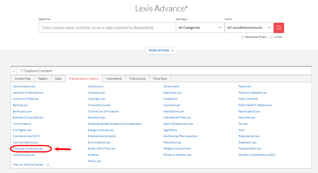
Task: Open the Immigration practice area
Action: [170, 99]
